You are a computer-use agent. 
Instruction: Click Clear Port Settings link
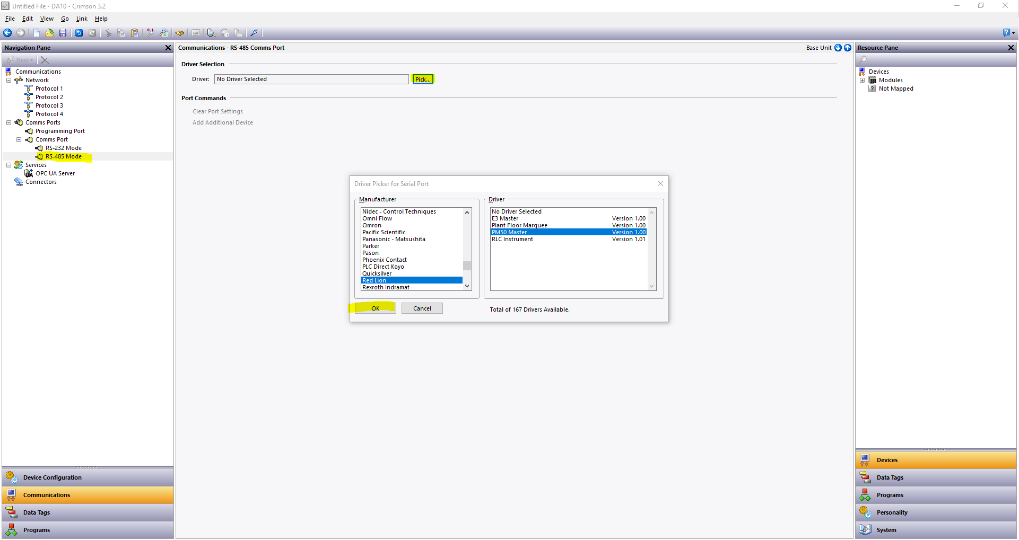(x=217, y=111)
